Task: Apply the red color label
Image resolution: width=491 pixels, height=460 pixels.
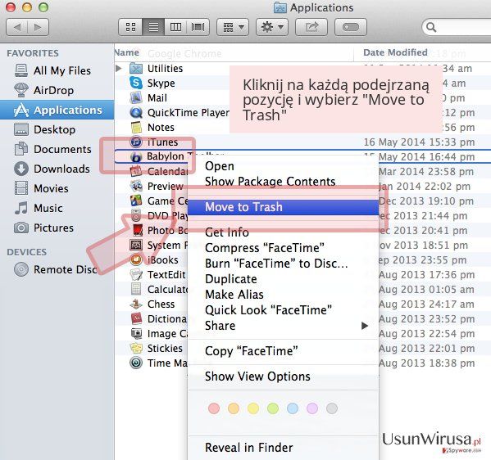Action: [x=214, y=408]
